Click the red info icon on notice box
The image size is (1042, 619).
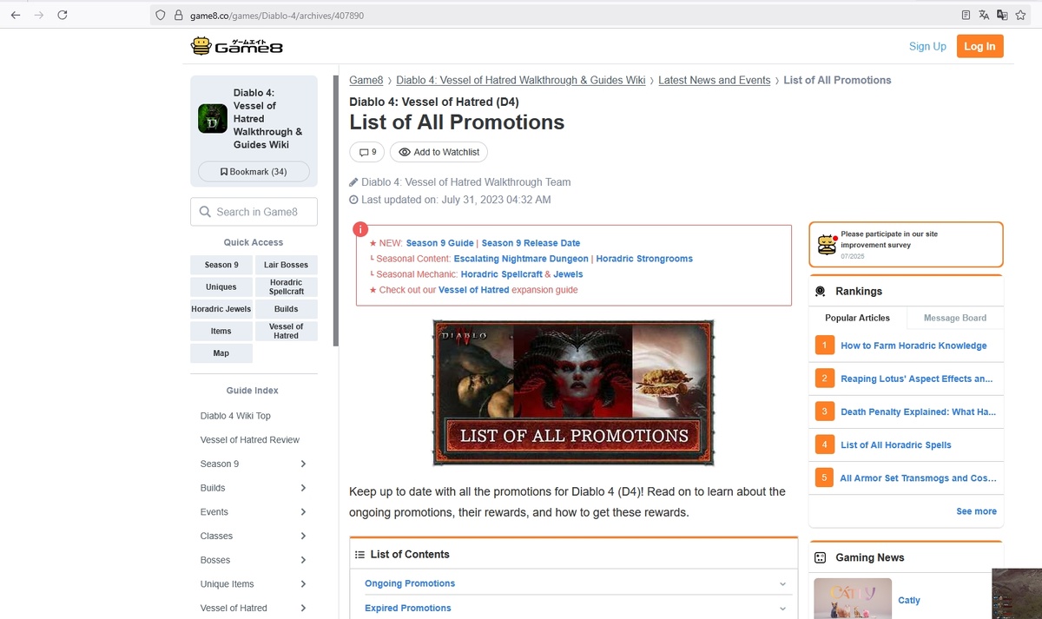point(360,229)
